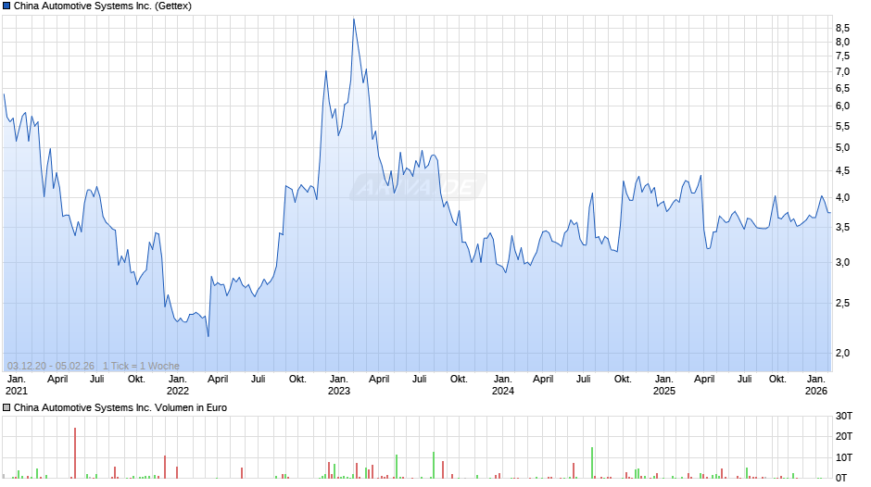Click the price axis value '6,5'
The image size is (871, 487).
pos(842,88)
